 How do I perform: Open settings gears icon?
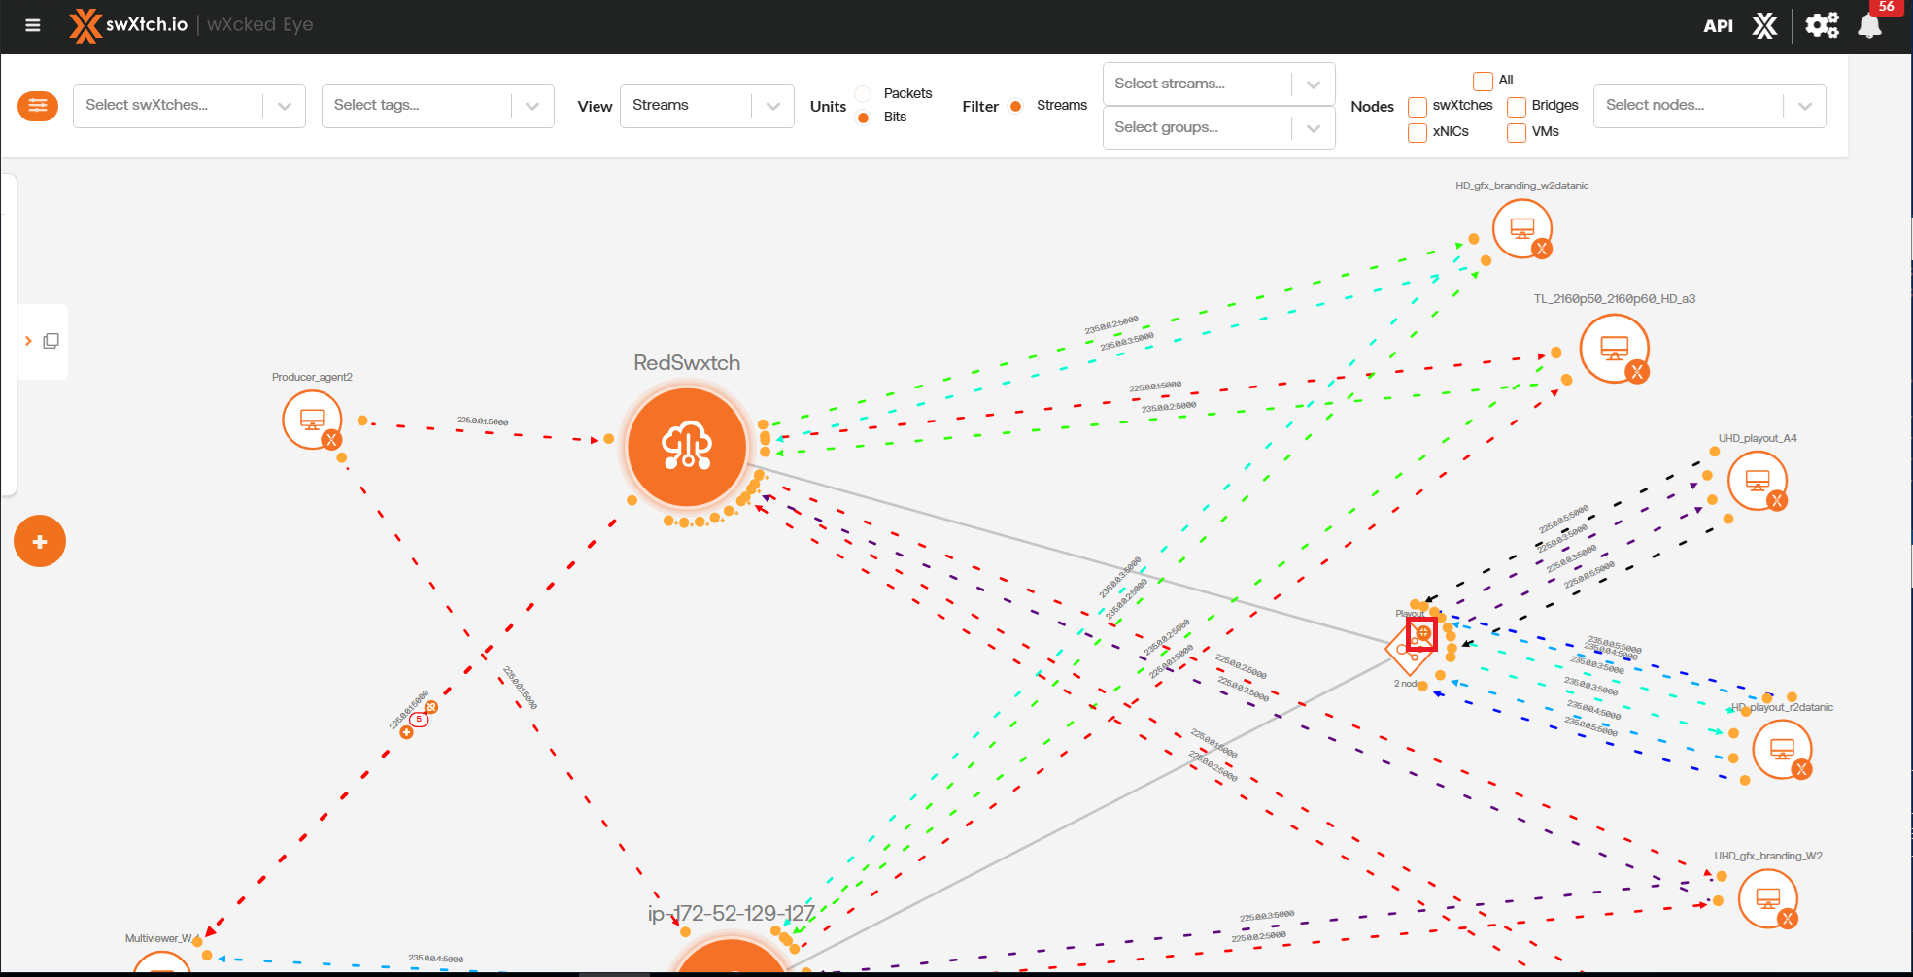tap(1822, 25)
